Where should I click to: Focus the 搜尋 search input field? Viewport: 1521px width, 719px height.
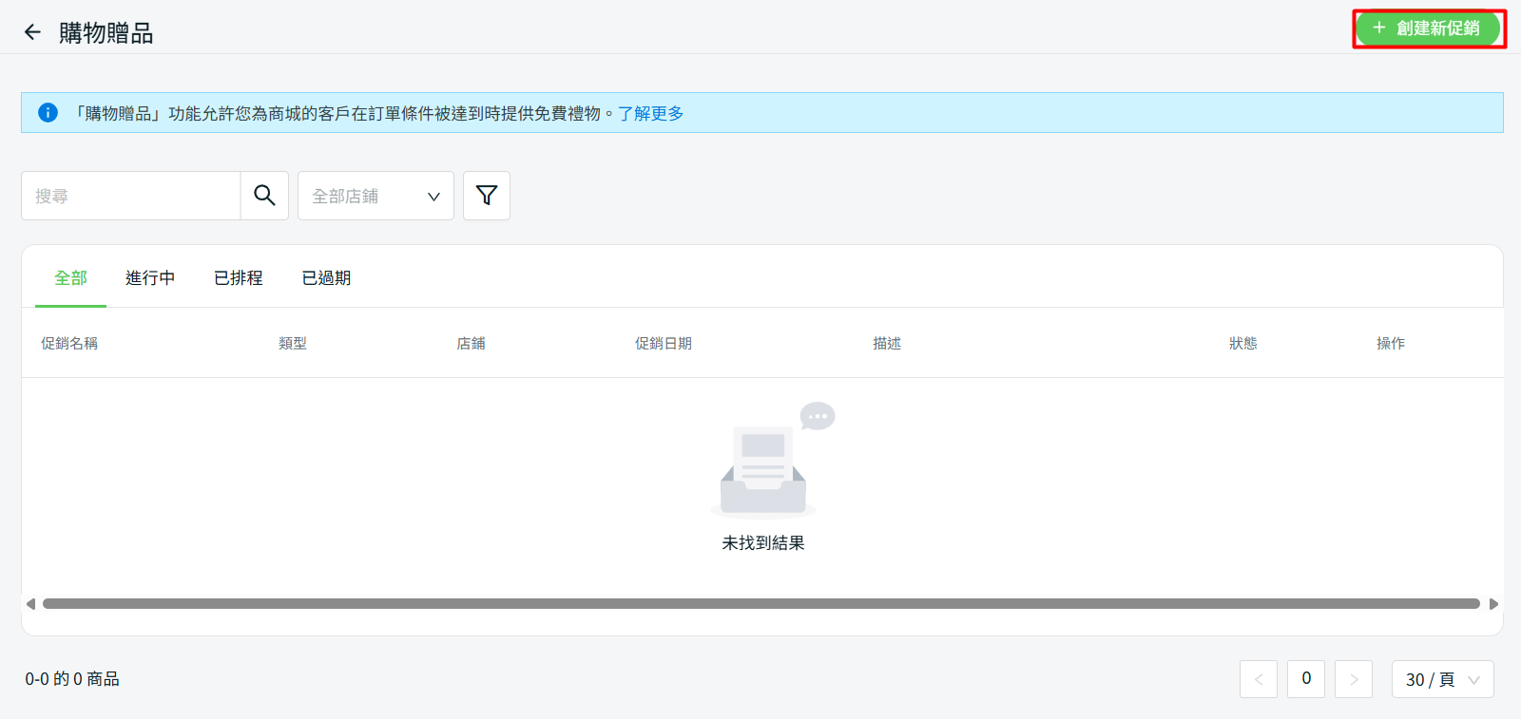pos(131,196)
